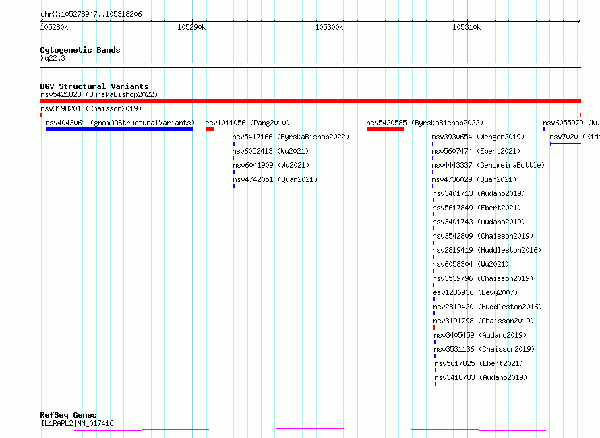Screen dimensions: 600x438
Task: Select the Xq22.3 band label
Action: (x=53, y=58)
